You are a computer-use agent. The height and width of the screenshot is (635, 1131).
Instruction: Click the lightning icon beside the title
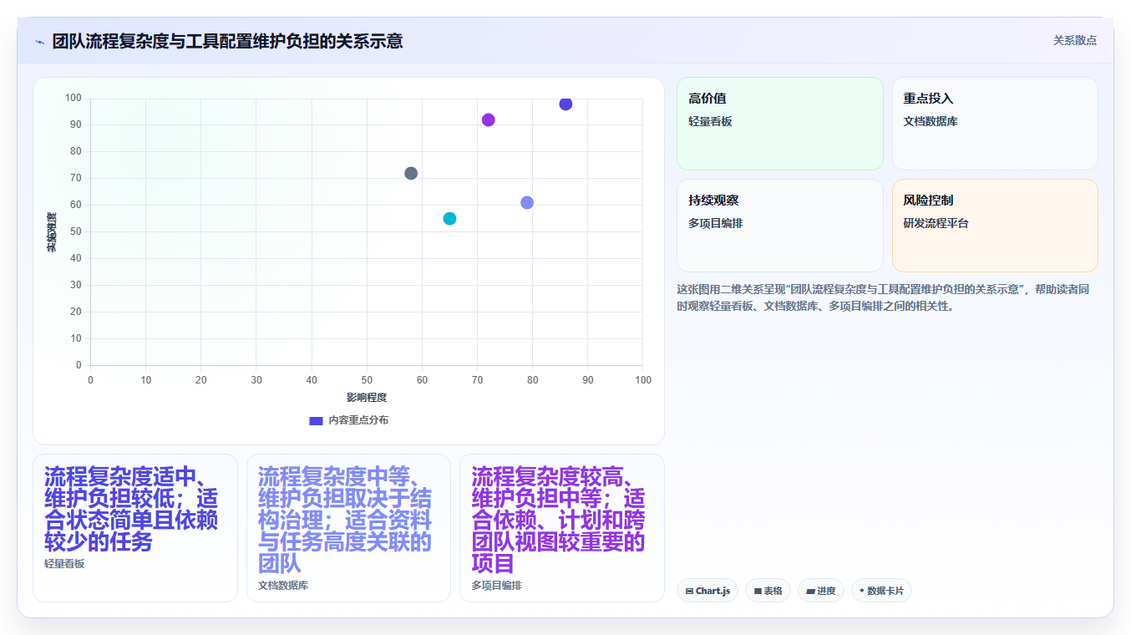point(39,41)
